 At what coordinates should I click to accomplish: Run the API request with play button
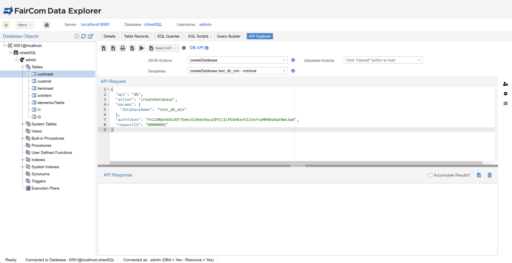pos(142,48)
